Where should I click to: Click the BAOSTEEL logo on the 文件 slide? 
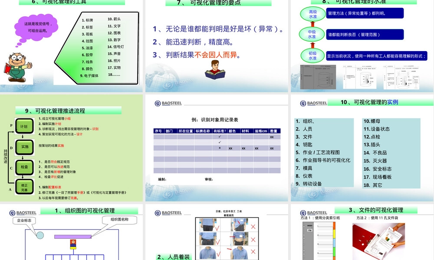tap(314, 213)
